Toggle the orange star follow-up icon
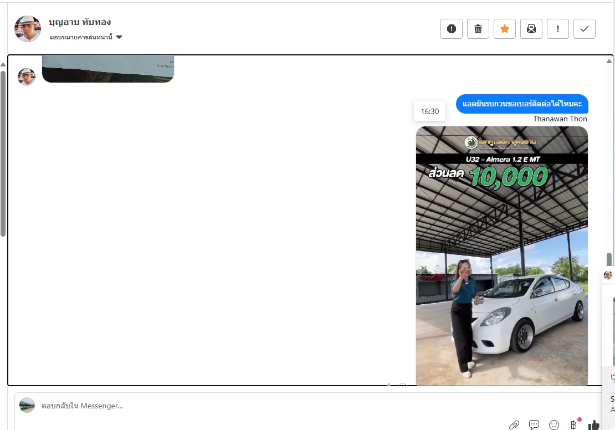Image resolution: width=615 pixels, height=430 pixels. click(505, 29)
